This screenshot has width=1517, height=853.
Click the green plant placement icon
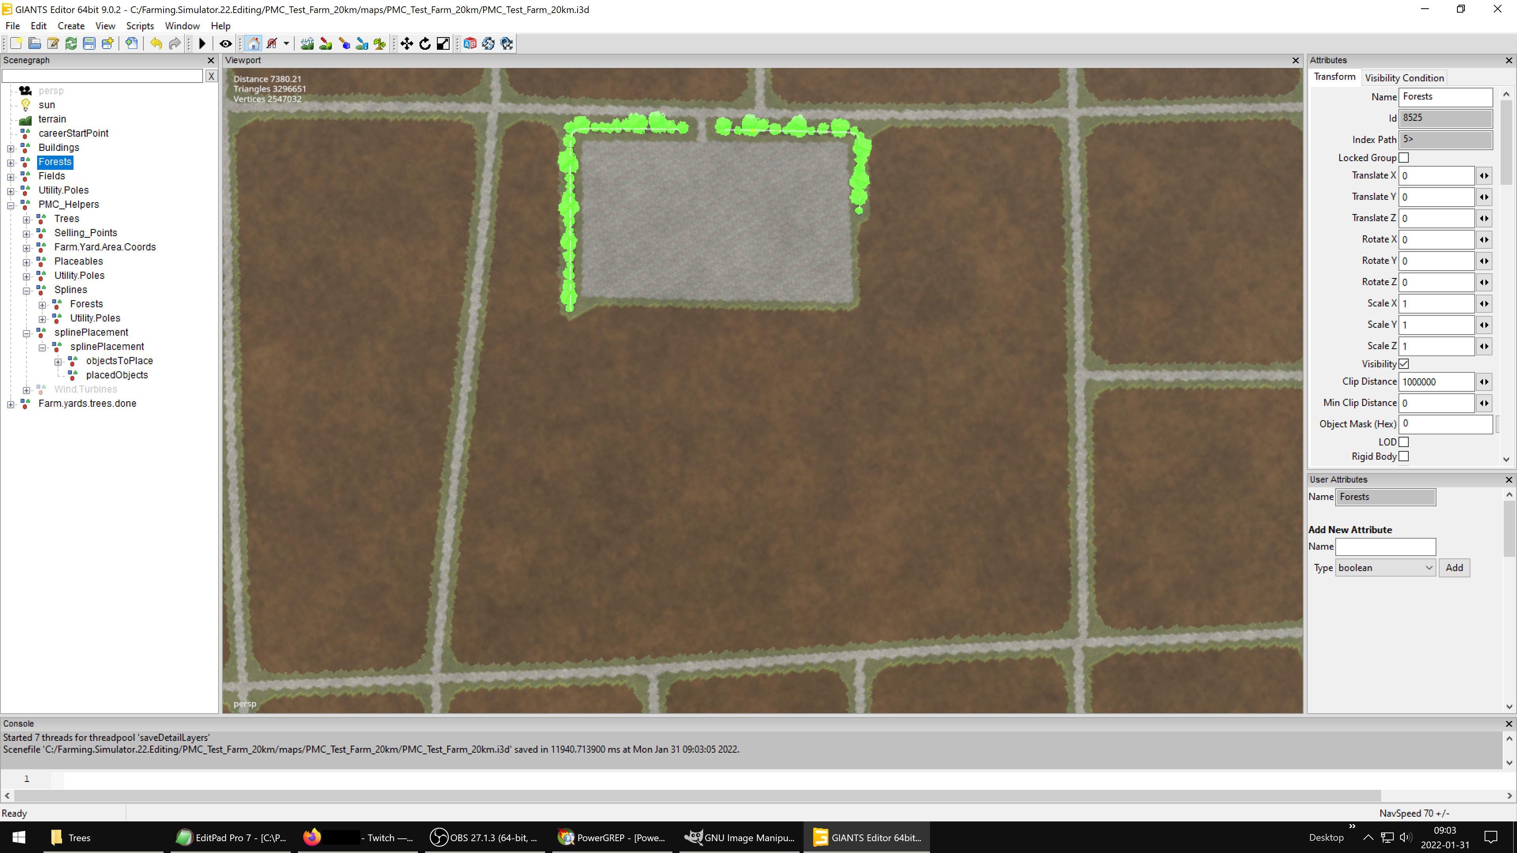click(x=380, y=43)
